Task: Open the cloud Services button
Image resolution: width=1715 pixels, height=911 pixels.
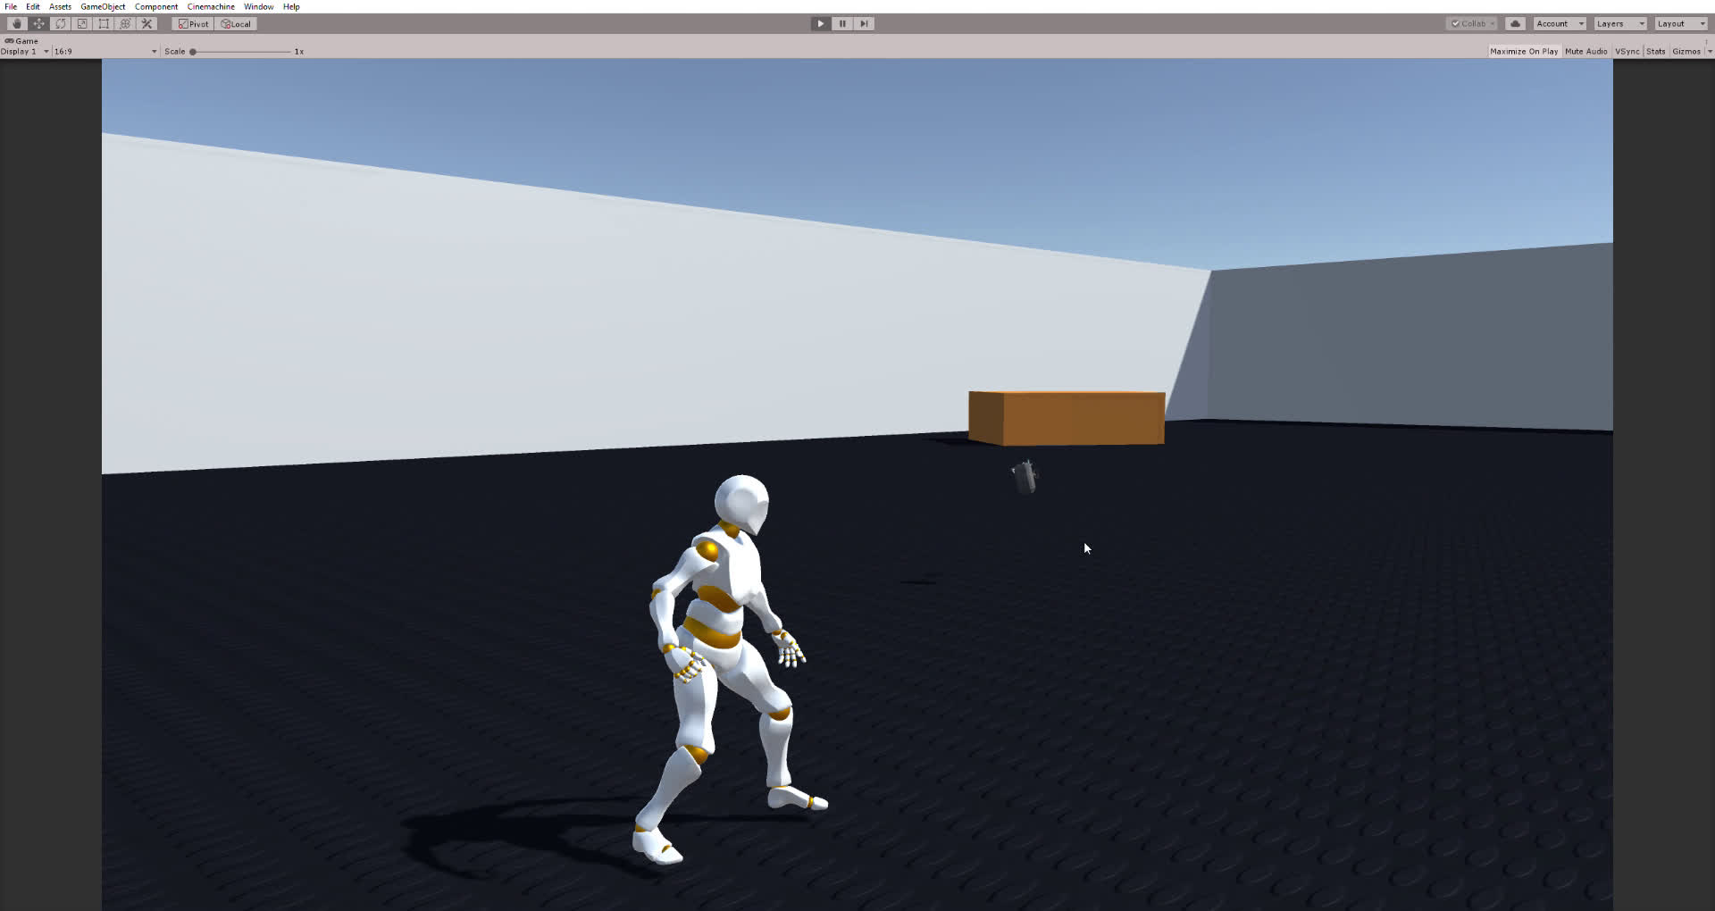Action: [x=1515, y=24]
